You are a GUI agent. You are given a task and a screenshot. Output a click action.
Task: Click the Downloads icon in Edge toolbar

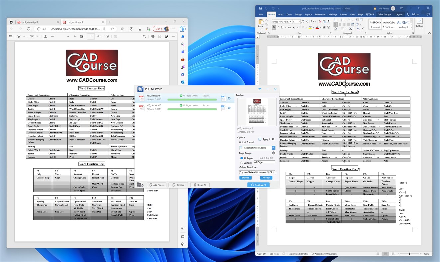coord(140,29)
